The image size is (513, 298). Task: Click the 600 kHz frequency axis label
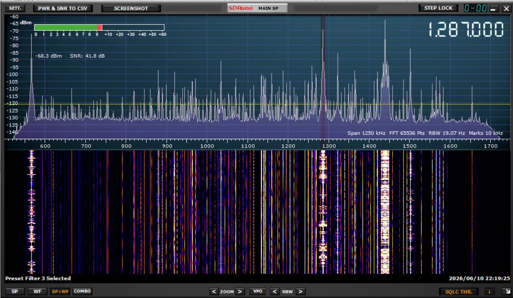(x=45, y=146)
